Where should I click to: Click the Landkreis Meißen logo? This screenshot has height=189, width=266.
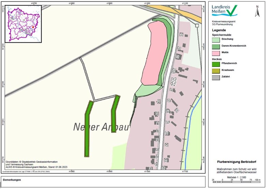[224, 11]
